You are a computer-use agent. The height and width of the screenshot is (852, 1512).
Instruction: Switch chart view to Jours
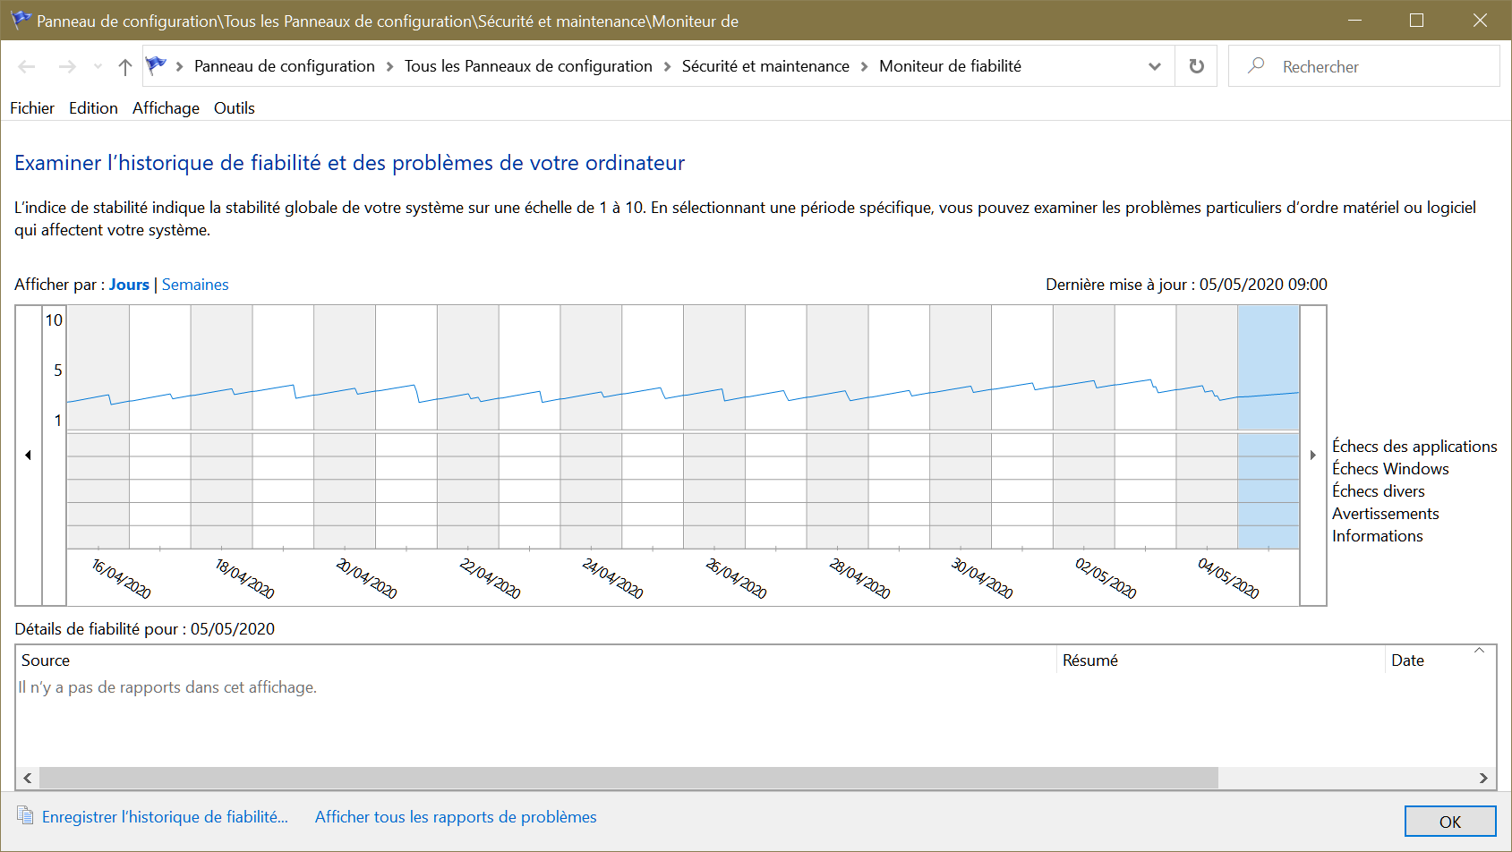pyautogui.click(x=129, y=285)
